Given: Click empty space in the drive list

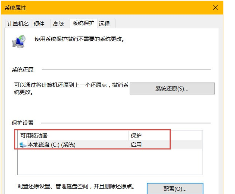Looking at the screenshot, I should tap(109, 162).
